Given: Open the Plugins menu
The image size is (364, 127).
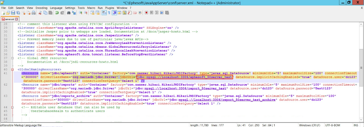Looking at the screenshot, I should [x=110, y=8].
